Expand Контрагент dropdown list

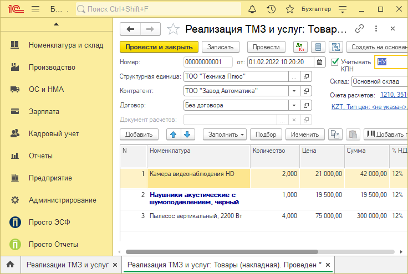tap(294, 91)
